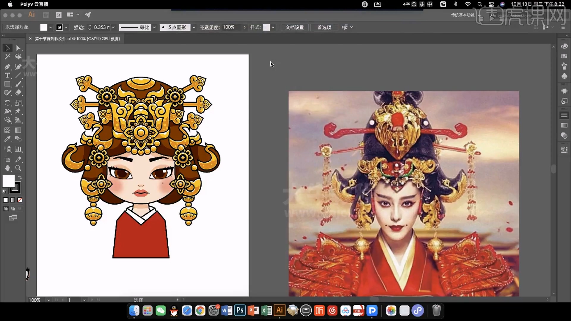
Task: Pick the Paintbrush tool
Action: 18,84
